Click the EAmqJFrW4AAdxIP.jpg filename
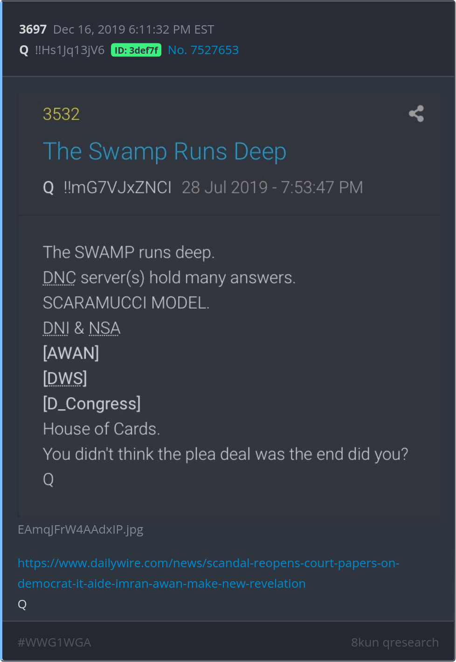 pyautogui.click(x=81, y=529)
